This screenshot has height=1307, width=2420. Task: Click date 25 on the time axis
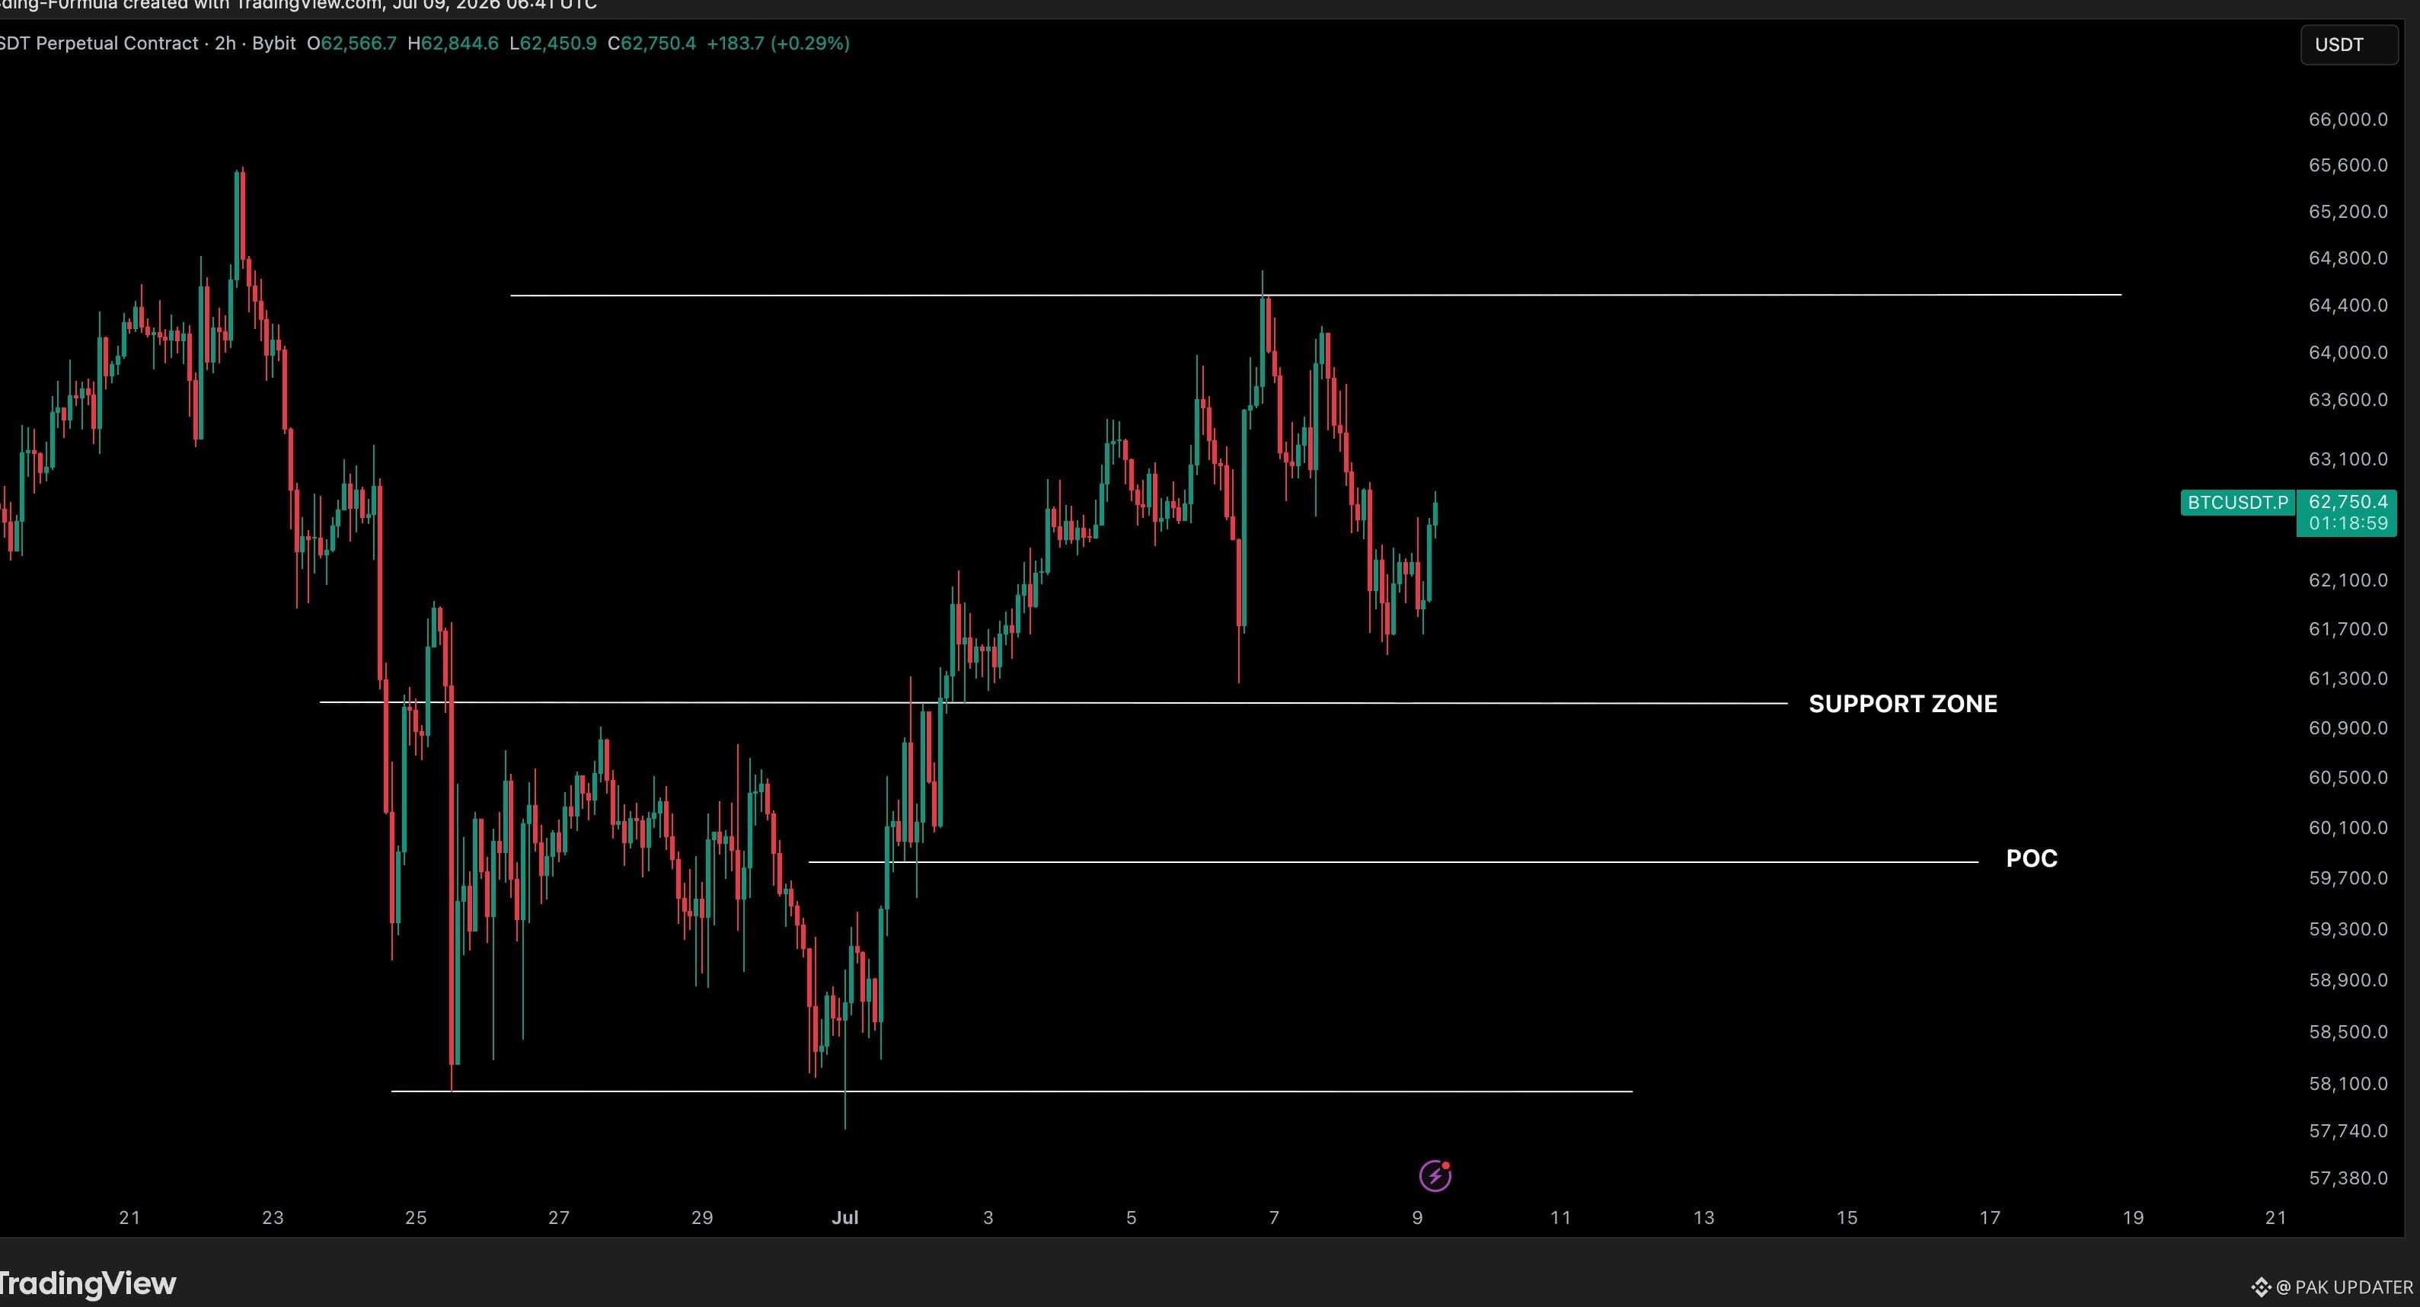(x=415, y=1218)
